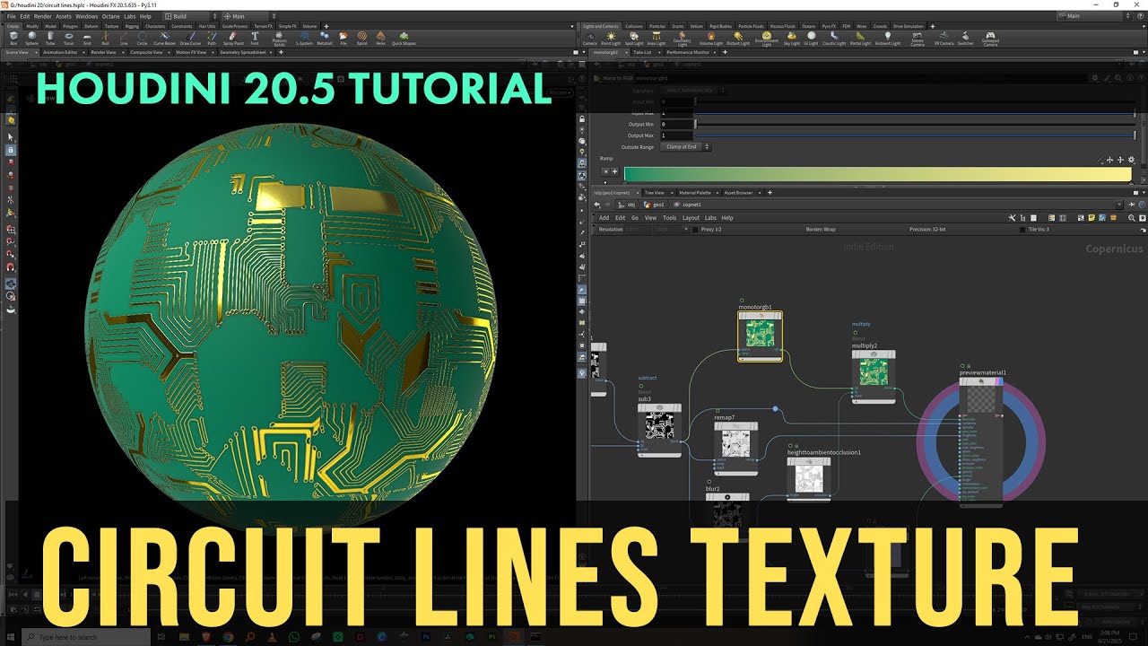The height and width of the screenshot is (646, 1148).
Task: Add a Spot Light
Action: [634, 39]
